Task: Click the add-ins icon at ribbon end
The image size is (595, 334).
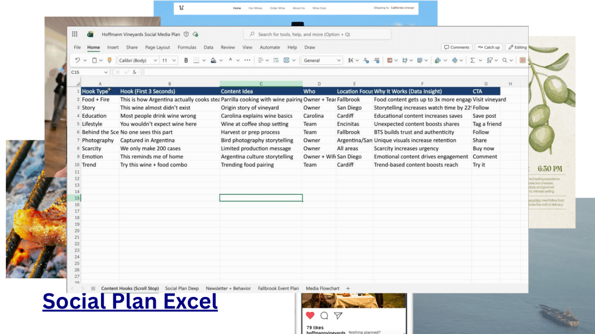Action: [522, 60]
